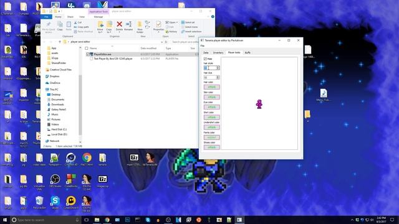Switch to the Inventory tab
Viewport: 399px width, 224px height.
[x=218, y=52]
